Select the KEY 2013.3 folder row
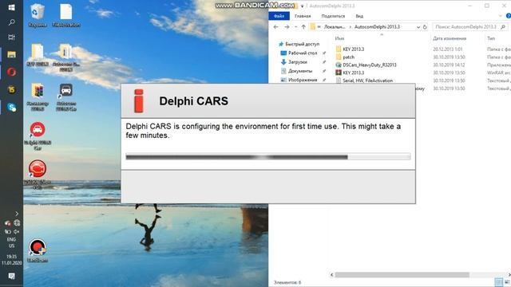This screenshot has height=287, width=511. pyautogui.click(x=353, y=49)
